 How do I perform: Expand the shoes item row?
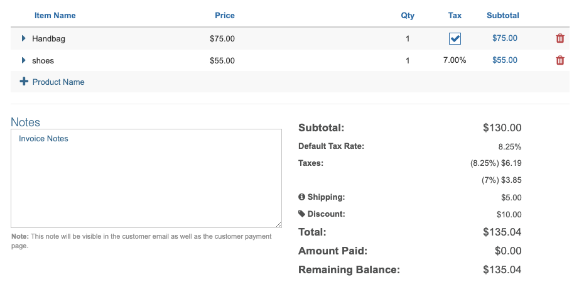pyautogui.click(x=24, y=60)
